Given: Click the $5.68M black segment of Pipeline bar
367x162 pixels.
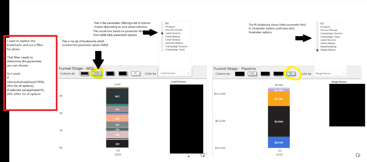Looking at the screenshot, I should [x=279, y=121].
